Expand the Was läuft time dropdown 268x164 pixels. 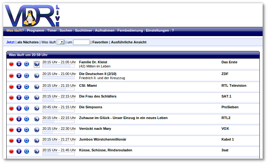tap(60, 42)
